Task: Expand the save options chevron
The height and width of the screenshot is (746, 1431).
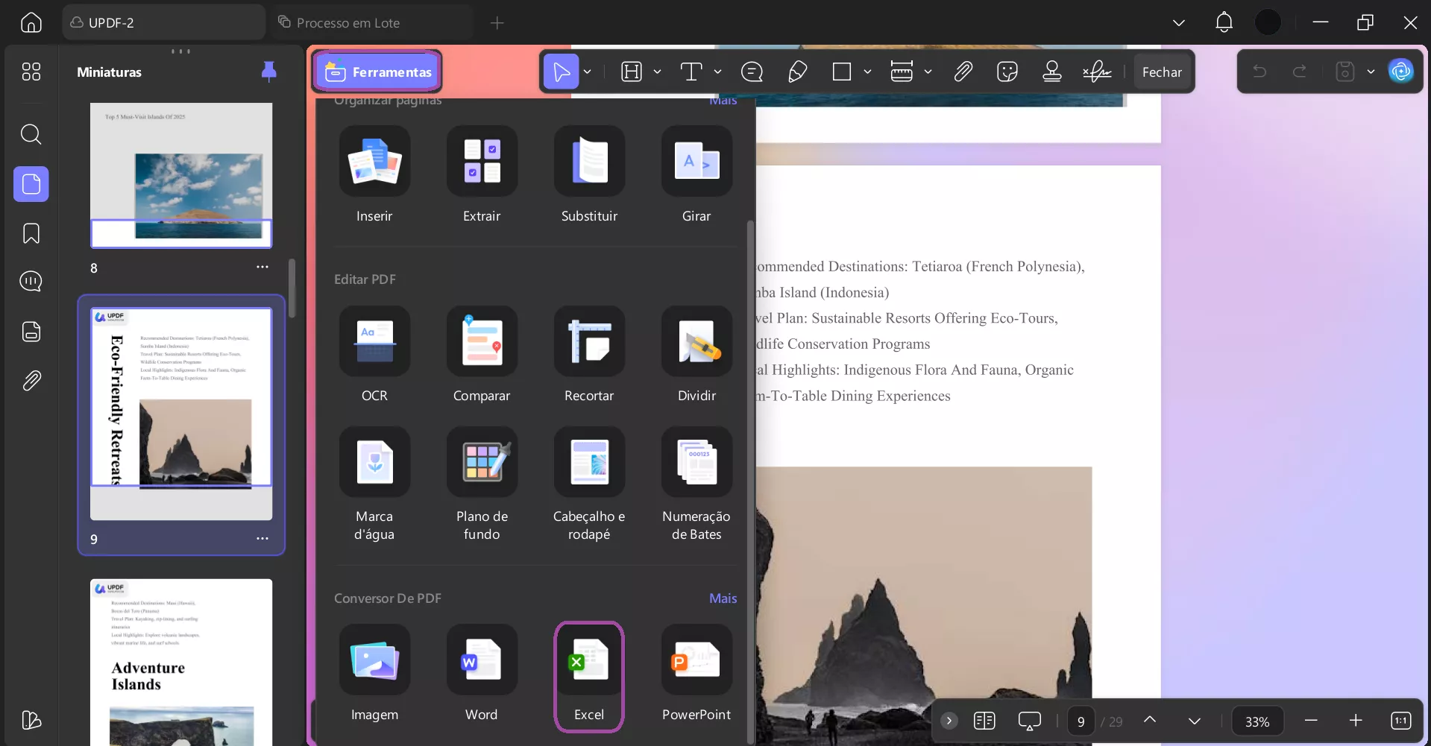Action: [x=1372, y=72]
